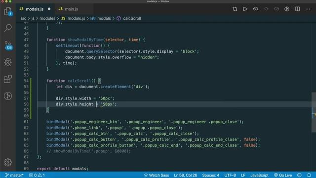Click 'querySelector' on line 49

coord(102,51)
